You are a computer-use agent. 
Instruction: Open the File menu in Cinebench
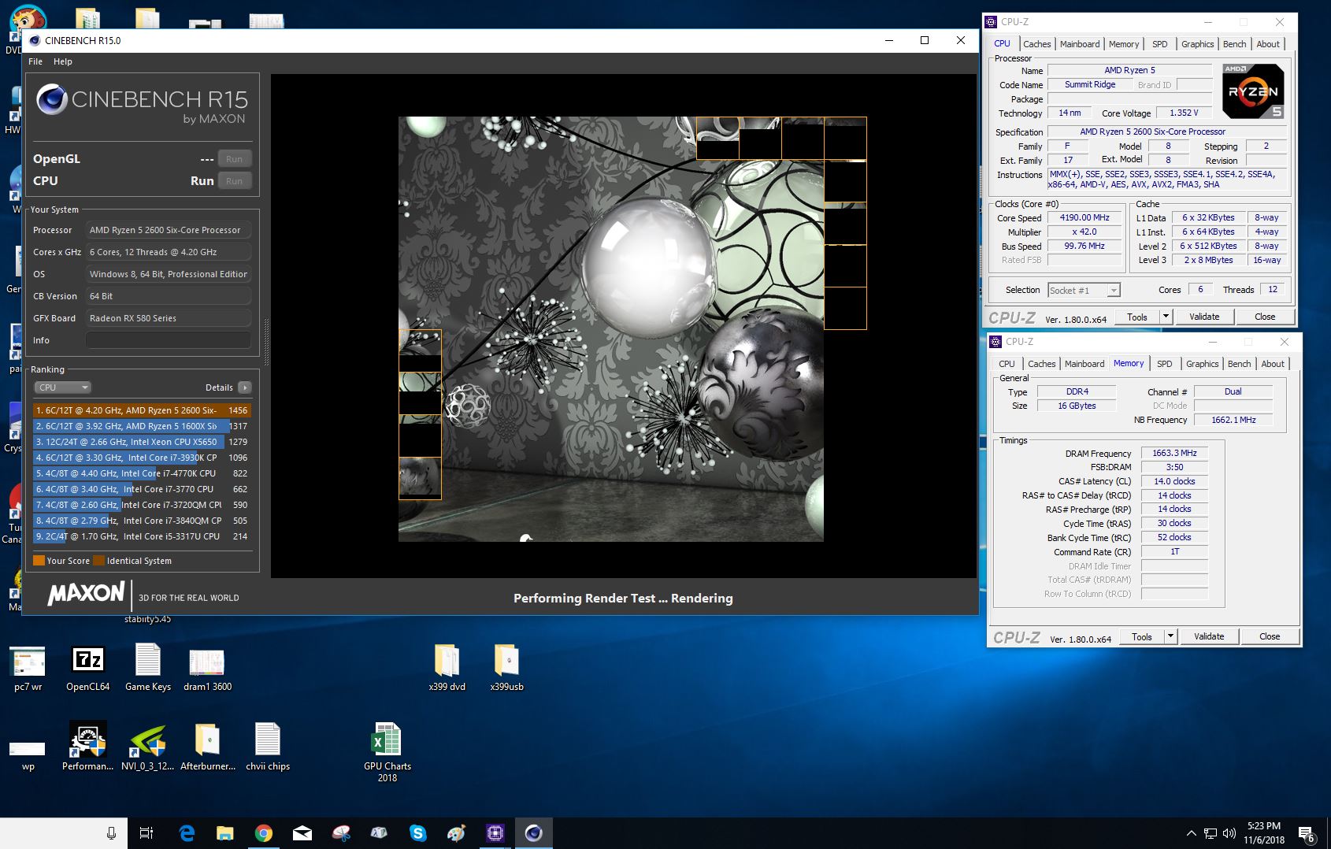(x=35, y=61)
